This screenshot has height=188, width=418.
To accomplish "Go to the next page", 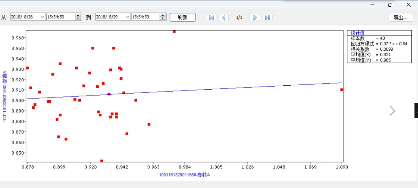I will pyautogui.click(x=255, y=17).
